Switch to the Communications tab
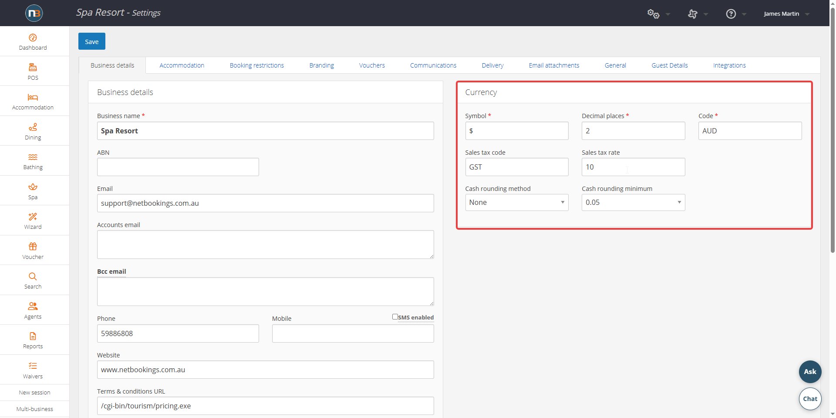836x418 pixels. [433, 65]
